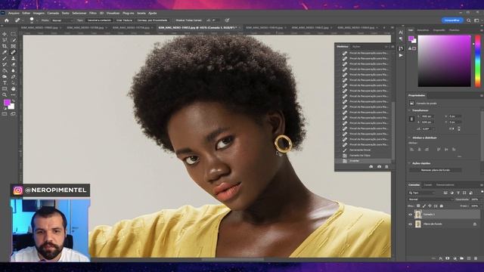This screenshot has width=484, height=272.
Task: Select the Rectangular Marquee tool
Action: pyautogui.click(x=14, y=34)
